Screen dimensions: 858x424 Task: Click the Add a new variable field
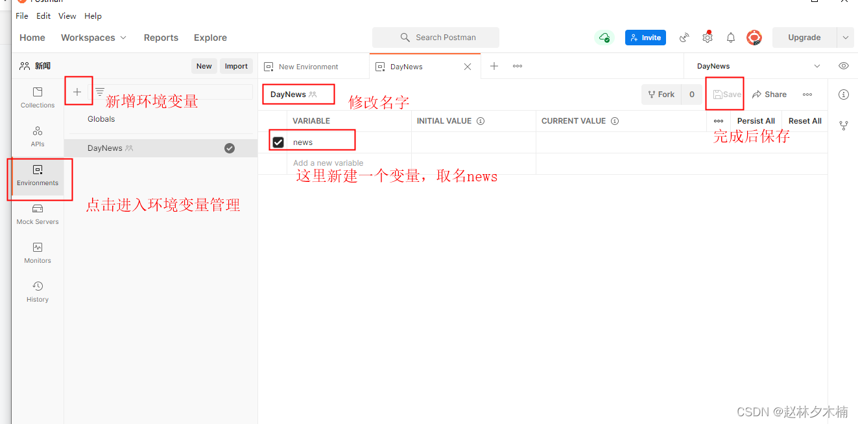tap(349, 163)
